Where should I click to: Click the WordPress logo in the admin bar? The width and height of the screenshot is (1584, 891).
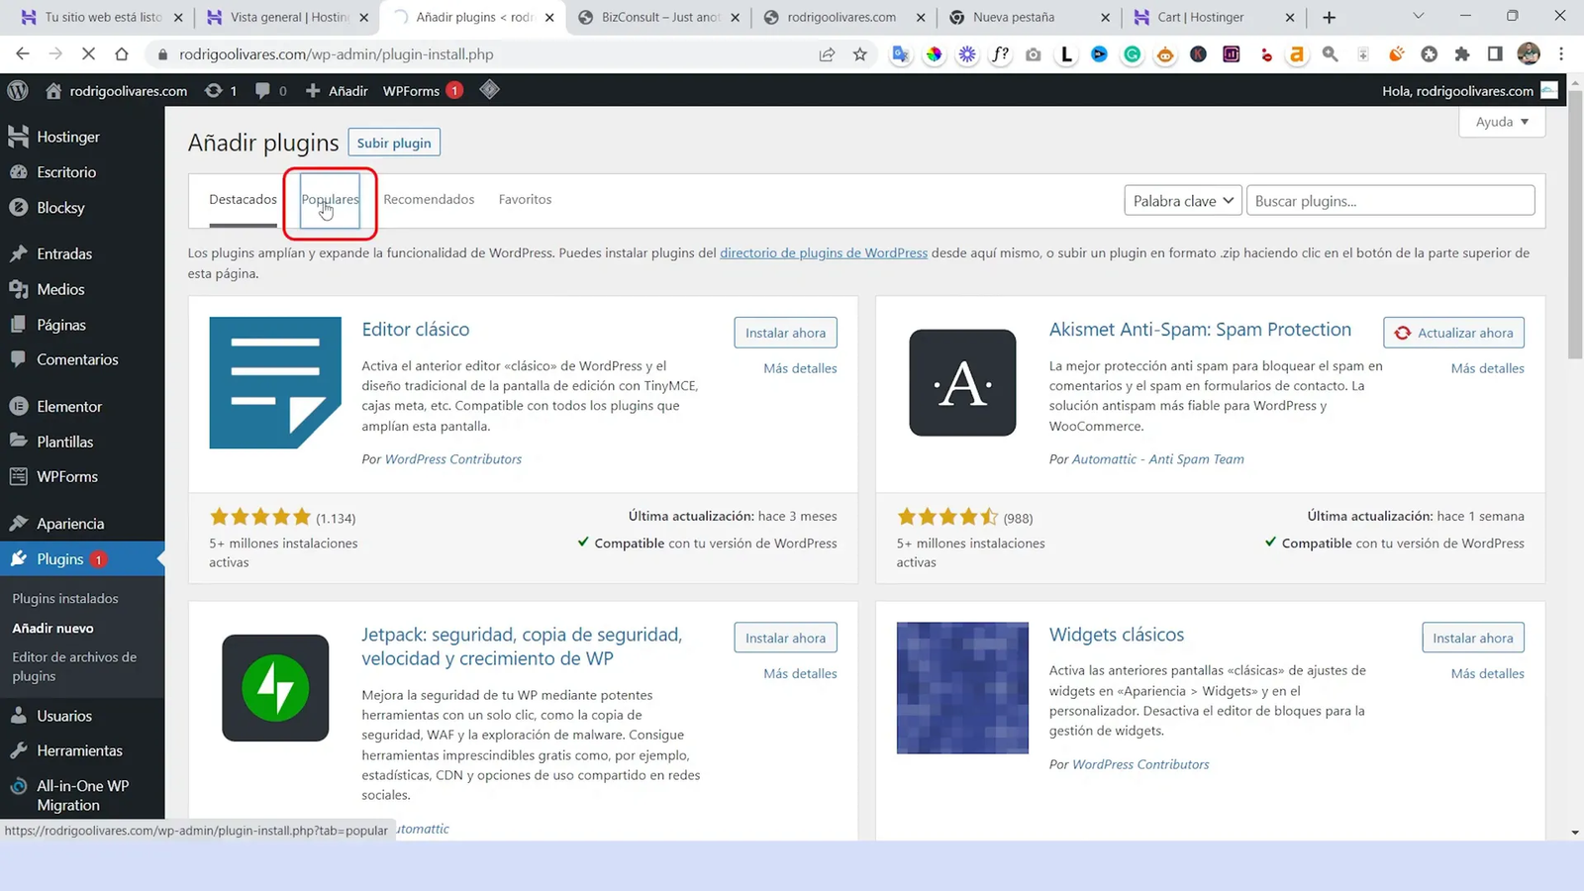pyautogui.click(x=17, y=90)
